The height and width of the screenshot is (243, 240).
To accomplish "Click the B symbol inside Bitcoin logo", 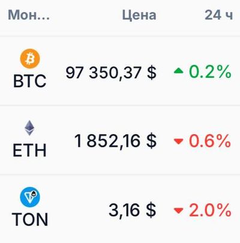I will pyautogui.click(x=30, y=59).
